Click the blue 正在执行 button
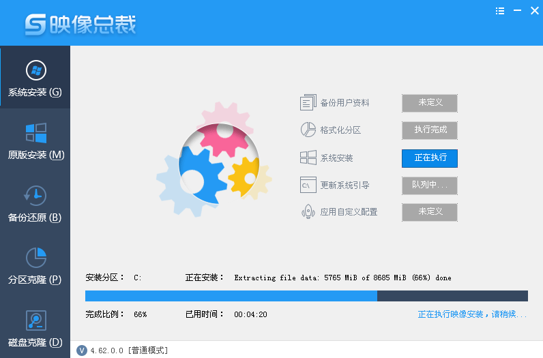 [430, 158]
